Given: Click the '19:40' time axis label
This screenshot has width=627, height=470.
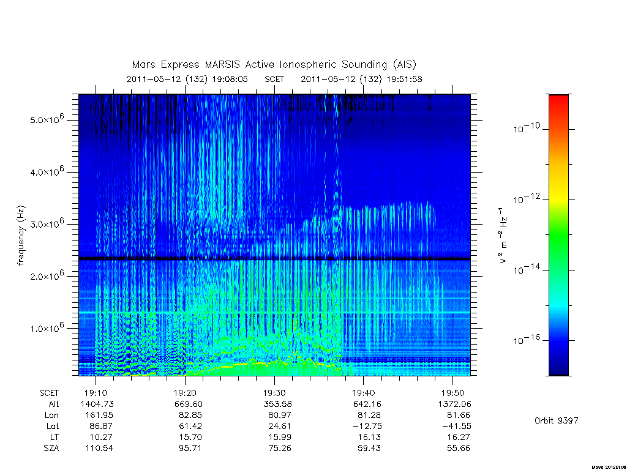Looking at the screenshot, I should tap(364, 394).
